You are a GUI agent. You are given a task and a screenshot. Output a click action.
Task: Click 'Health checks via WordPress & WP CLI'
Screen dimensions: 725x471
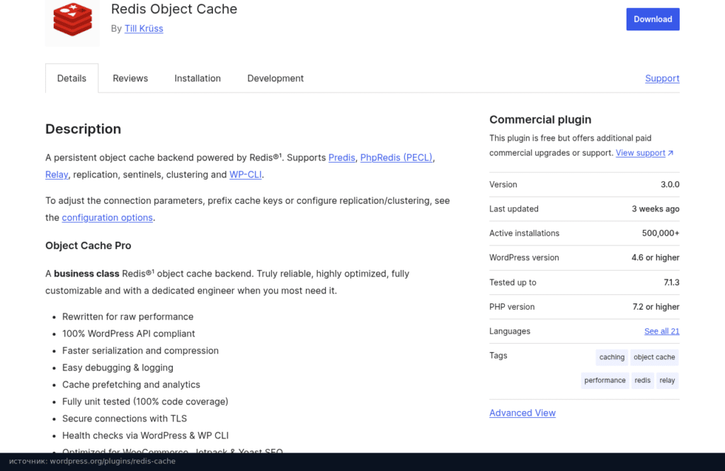[145, 436]
